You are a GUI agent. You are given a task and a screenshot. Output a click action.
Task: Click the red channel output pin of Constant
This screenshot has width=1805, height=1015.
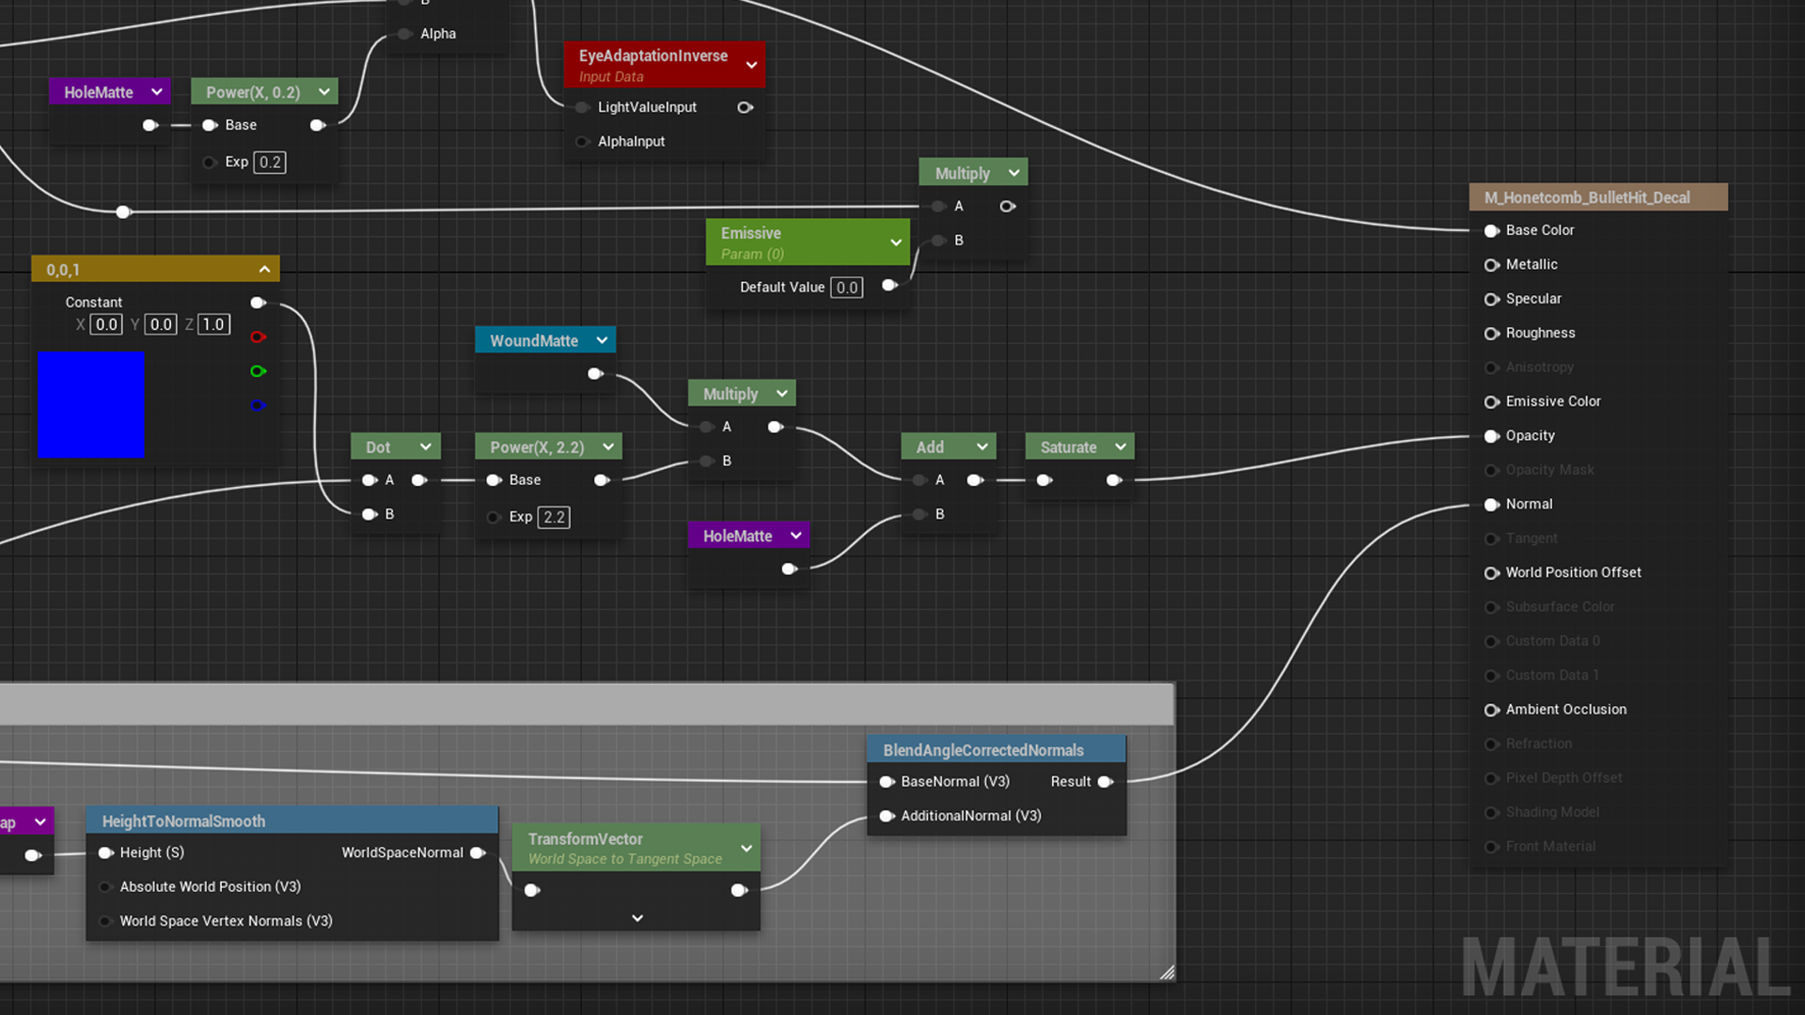258,337
